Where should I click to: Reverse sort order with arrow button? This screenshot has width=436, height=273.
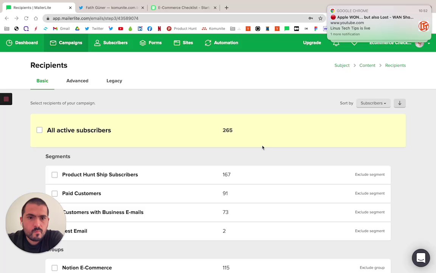click(399, 103)
